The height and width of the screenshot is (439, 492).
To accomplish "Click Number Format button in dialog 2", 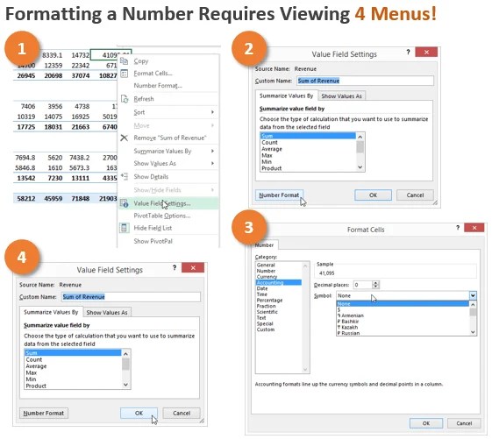I will [279, 195].
